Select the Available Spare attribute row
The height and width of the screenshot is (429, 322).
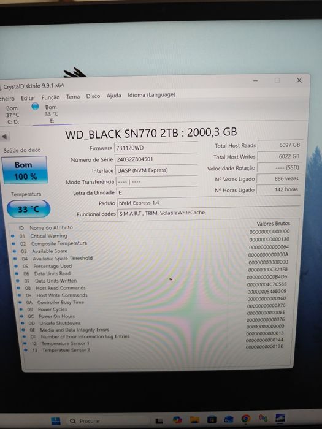click(x=151, y=249)
